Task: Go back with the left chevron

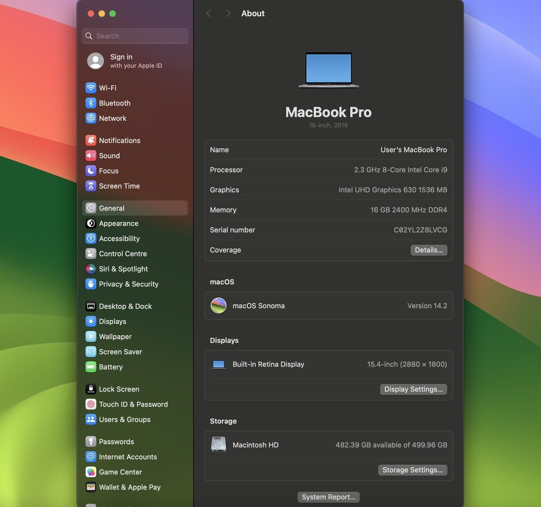Action: pyautogui.click(x=209, y=14)
